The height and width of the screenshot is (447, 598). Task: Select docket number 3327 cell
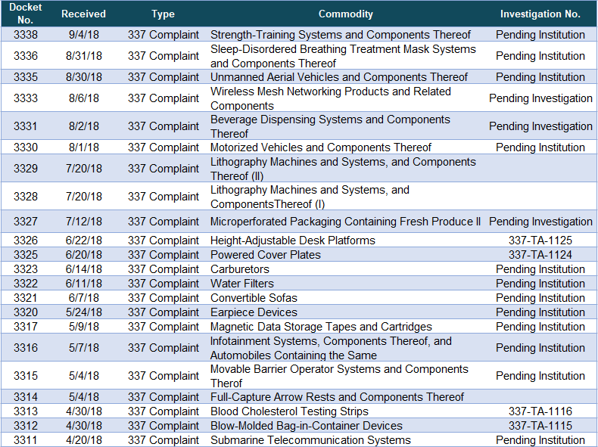(26, 222)
